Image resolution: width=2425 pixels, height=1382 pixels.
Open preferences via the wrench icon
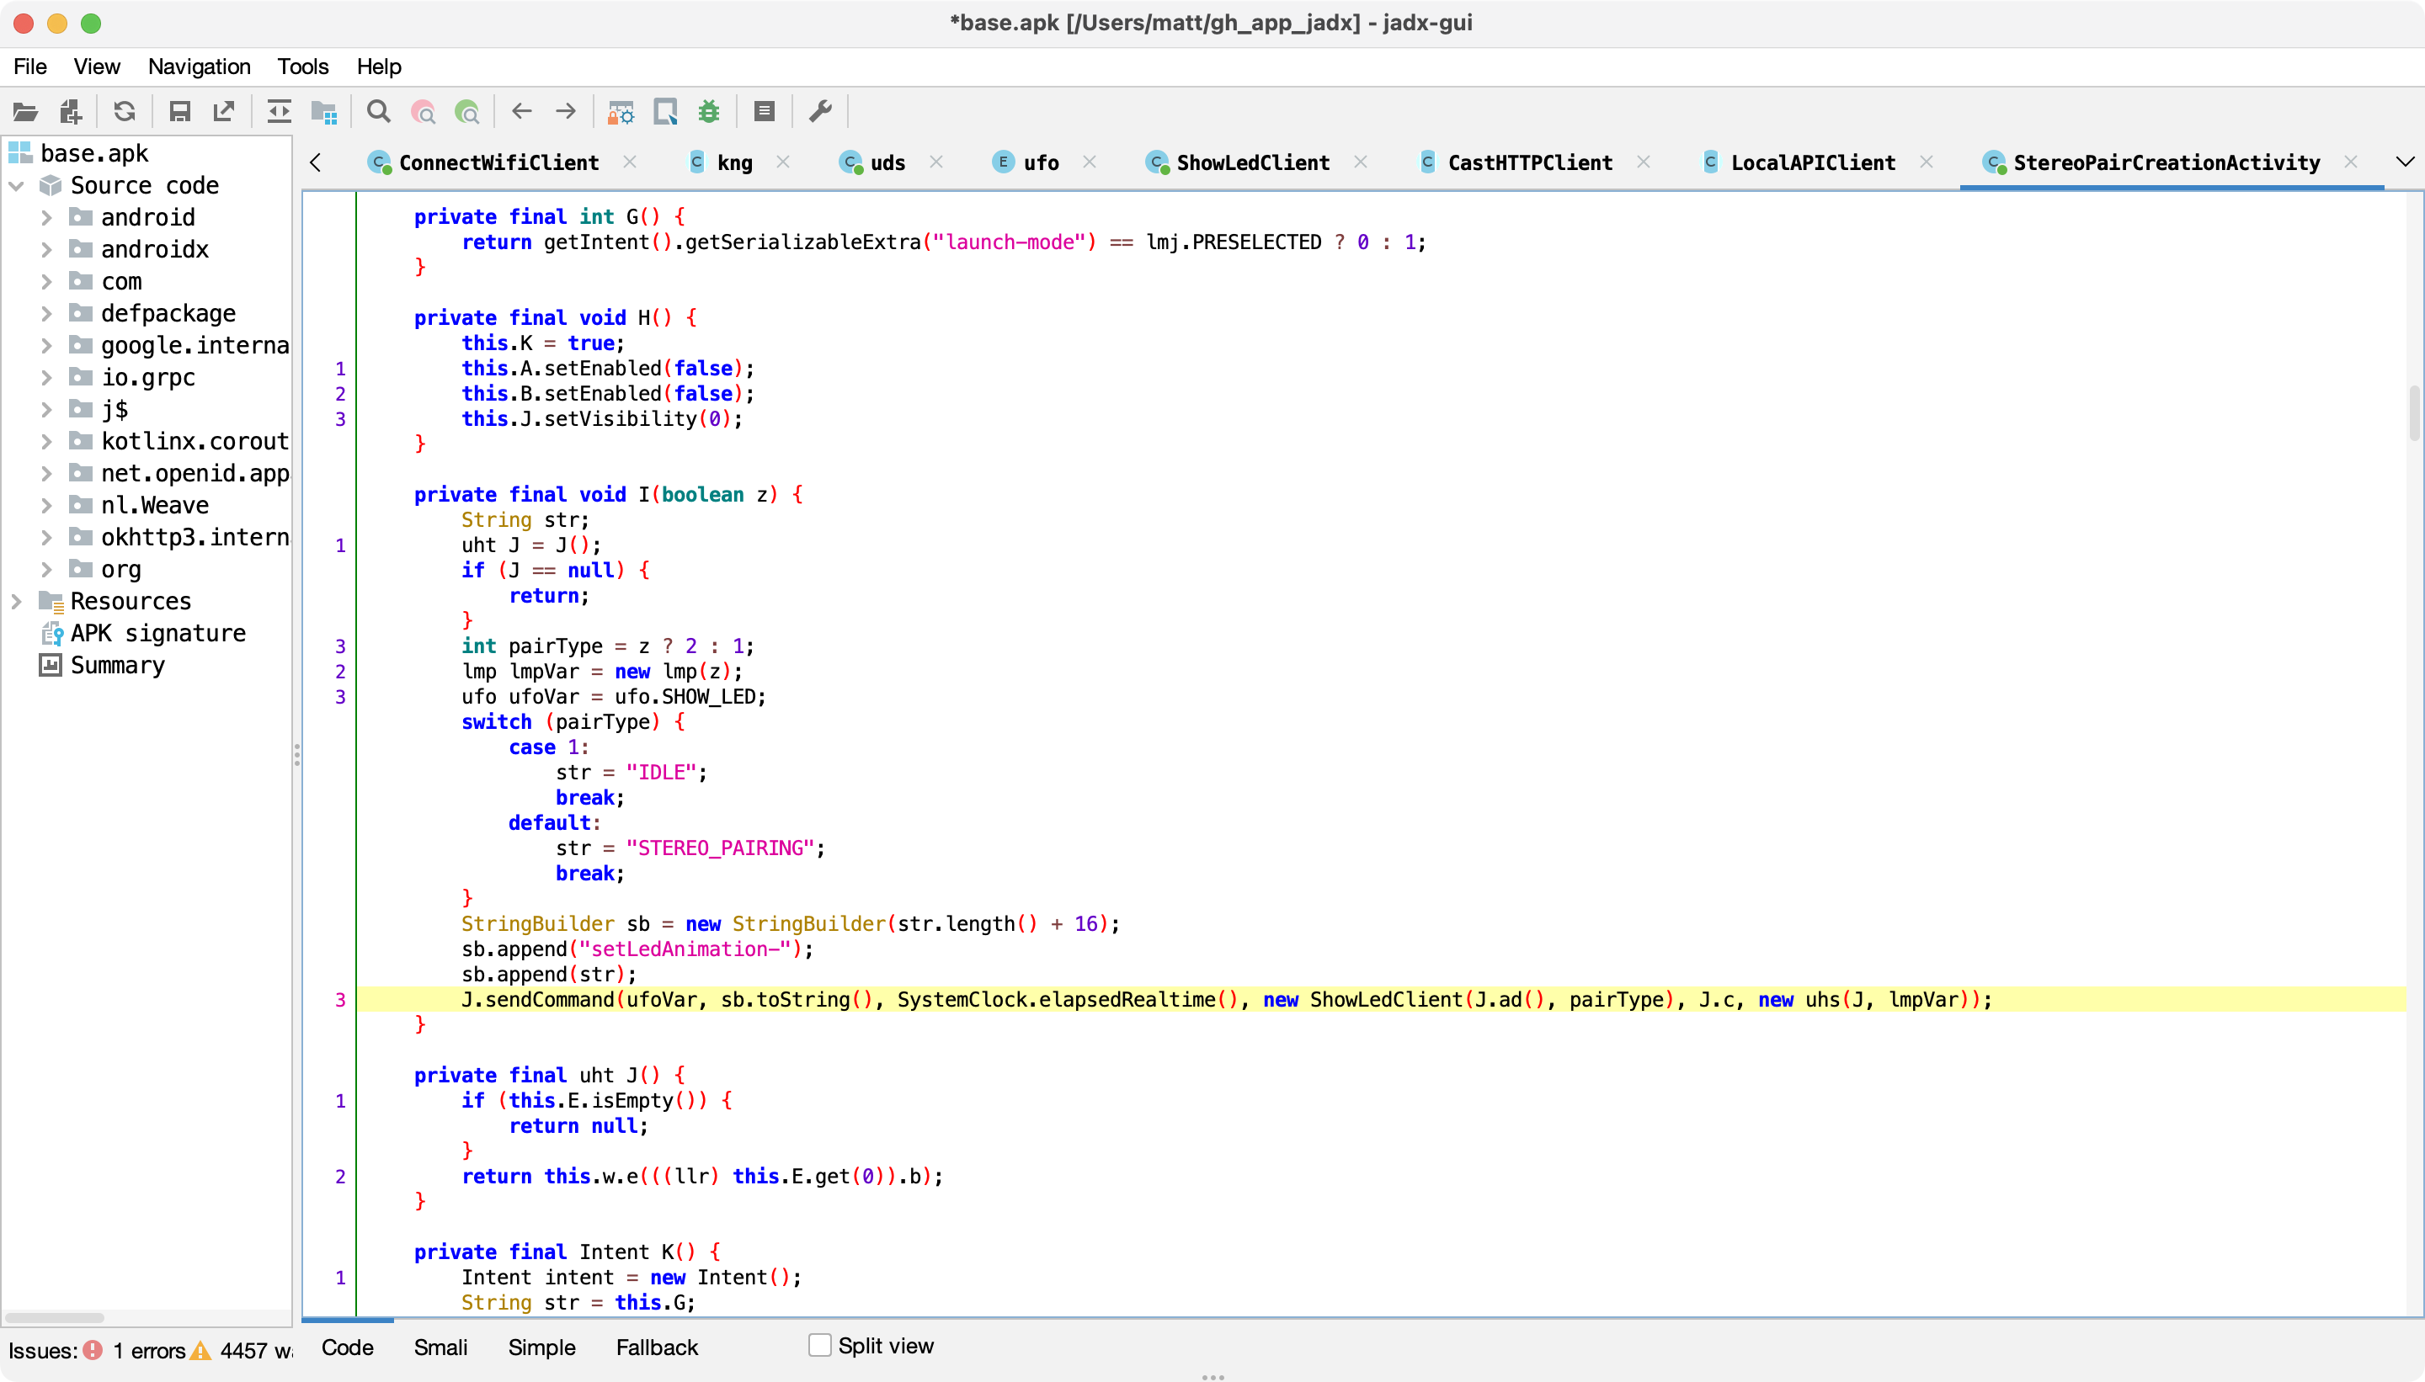coord(820,112)
